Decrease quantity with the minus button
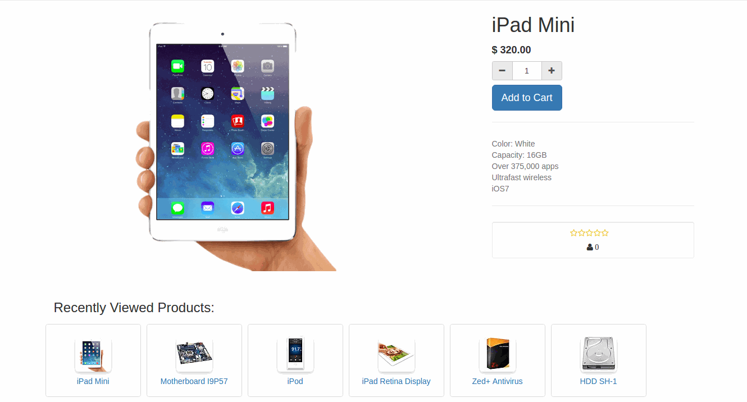747x402 pixels. point(502,71)
